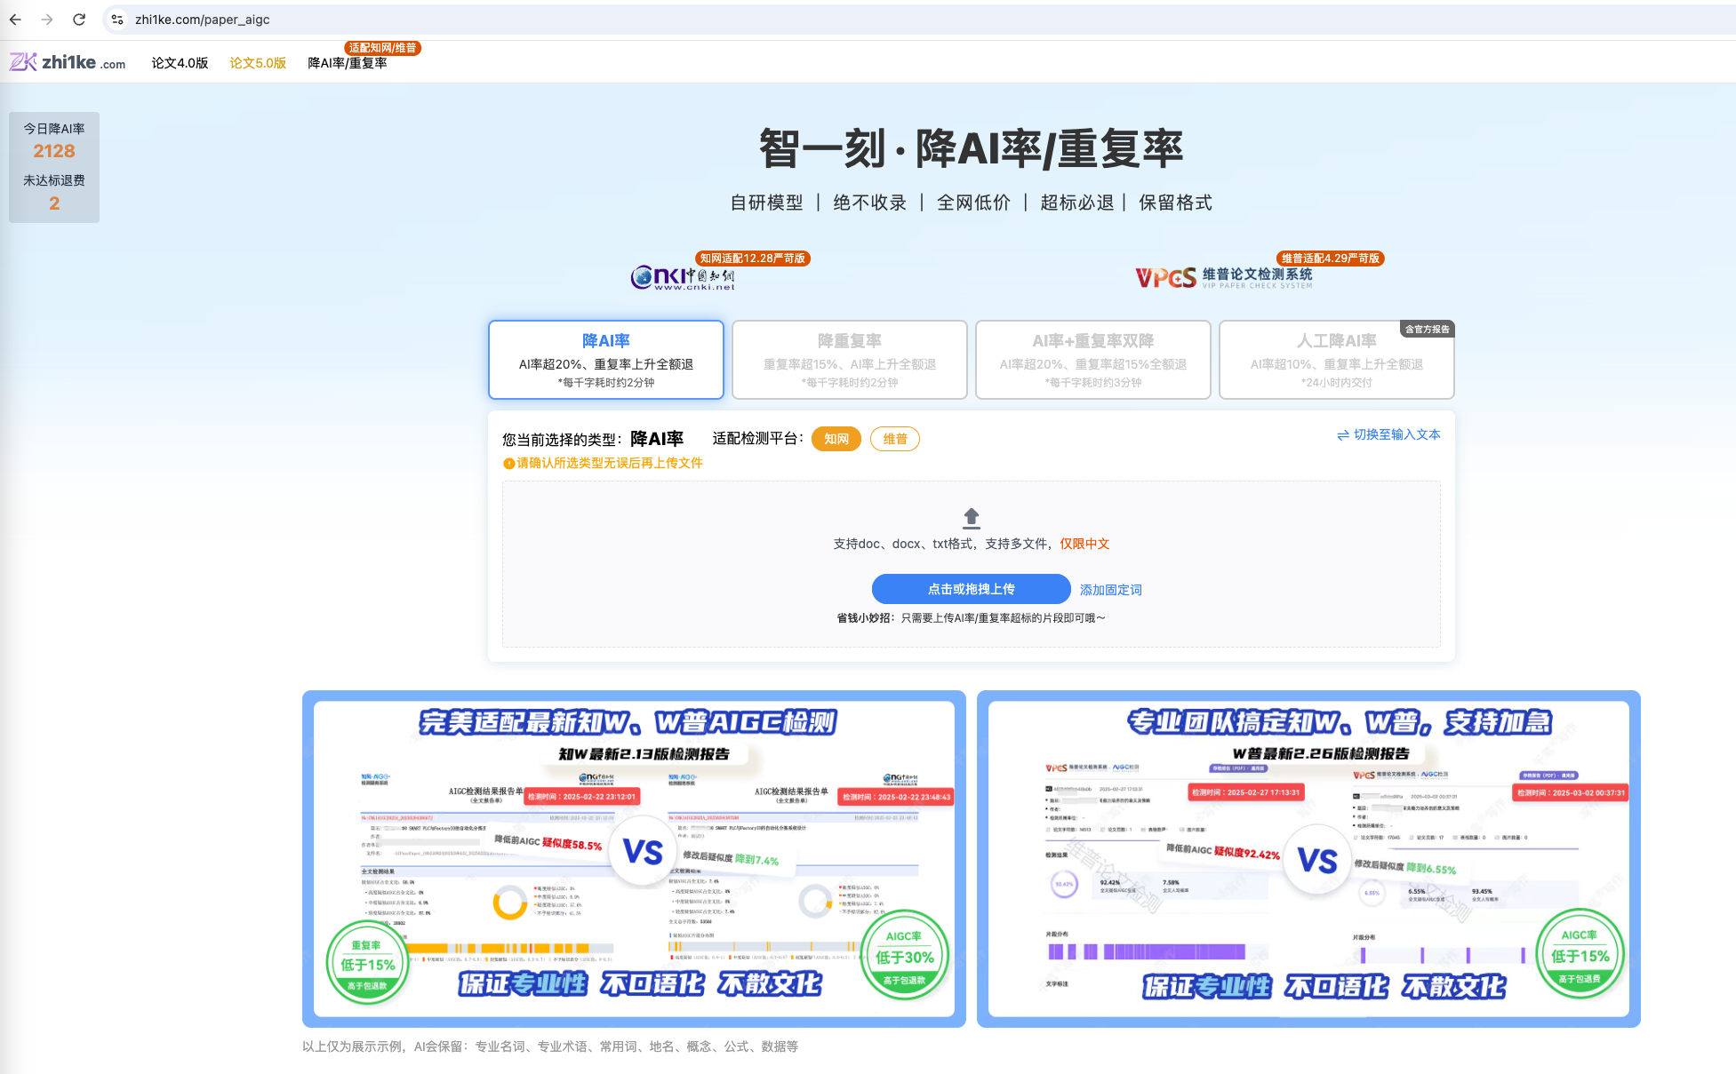This screenshot has width=1736, height=1074.
Task: Click the 省钱小妙招 tip text
Action: 972,618
